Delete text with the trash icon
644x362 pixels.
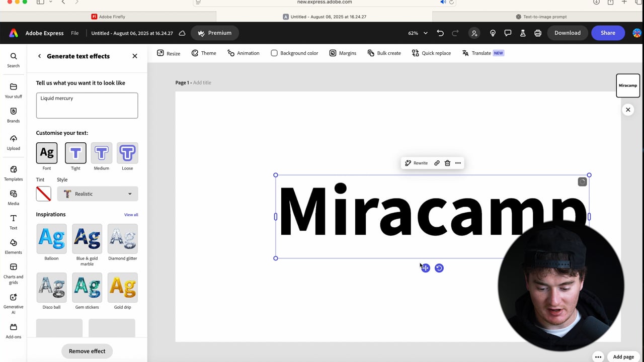pyautogui.click(x=447, y=163)
